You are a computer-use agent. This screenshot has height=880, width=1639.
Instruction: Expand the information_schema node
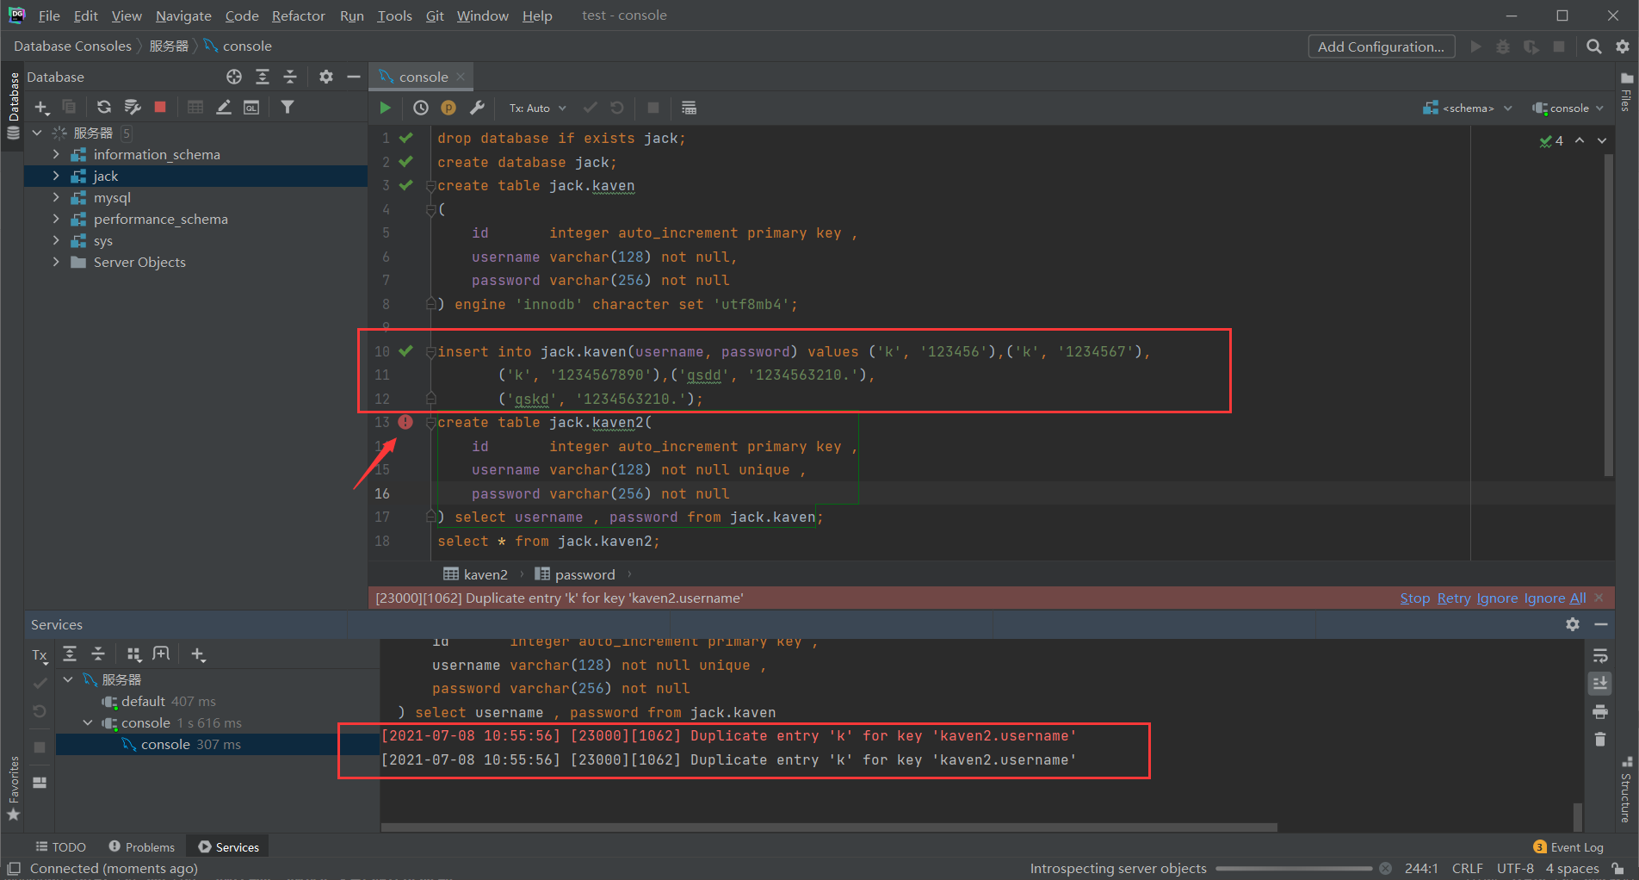56,154
